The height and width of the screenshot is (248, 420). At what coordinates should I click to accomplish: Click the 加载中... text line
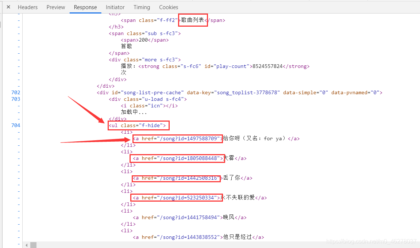[134, 112]
